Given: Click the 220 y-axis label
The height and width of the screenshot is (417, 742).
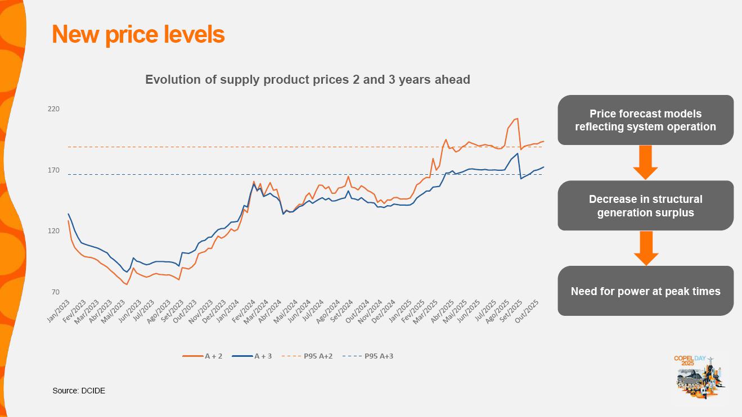Looking at the screenshot, I should point(53,109).
